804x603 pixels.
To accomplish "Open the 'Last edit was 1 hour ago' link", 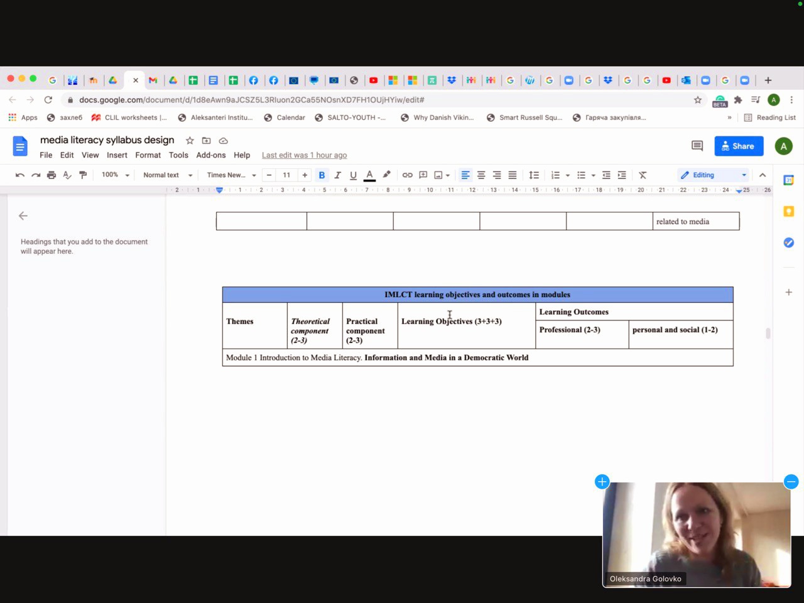I will 304,155.
